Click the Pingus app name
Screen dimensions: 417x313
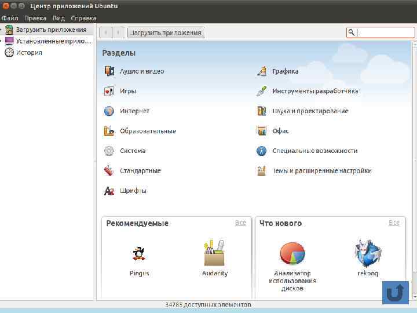click(139, 274)
